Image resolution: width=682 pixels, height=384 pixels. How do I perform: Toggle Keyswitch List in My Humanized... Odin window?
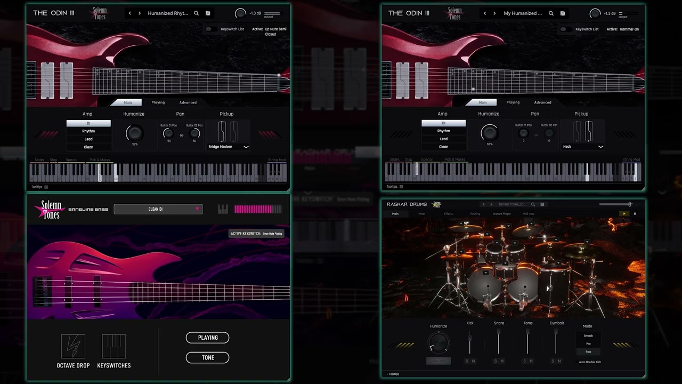(566, 29)
